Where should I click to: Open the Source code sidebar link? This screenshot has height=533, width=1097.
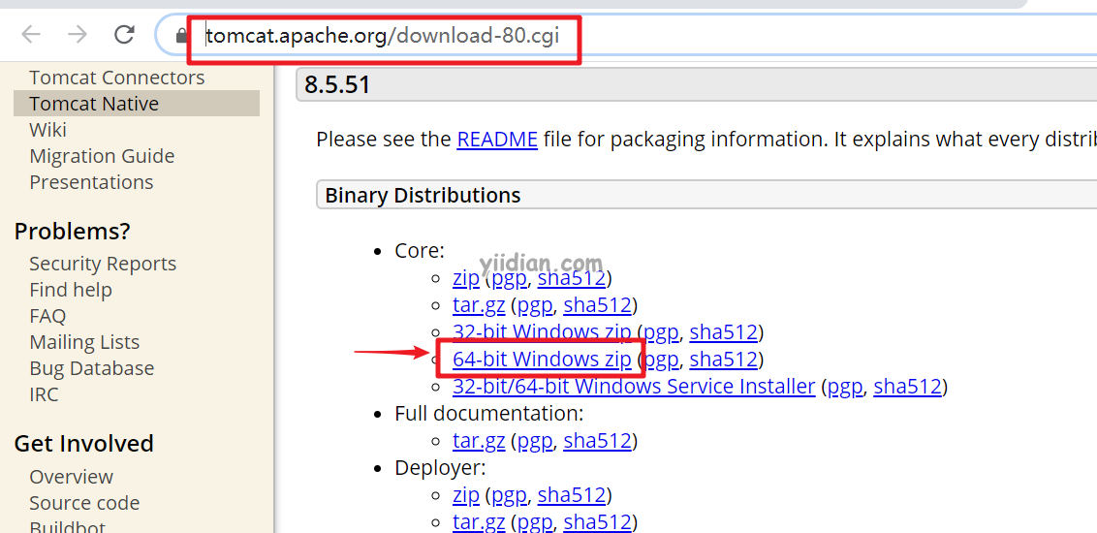pyautogui.click(x=84, y=503)
